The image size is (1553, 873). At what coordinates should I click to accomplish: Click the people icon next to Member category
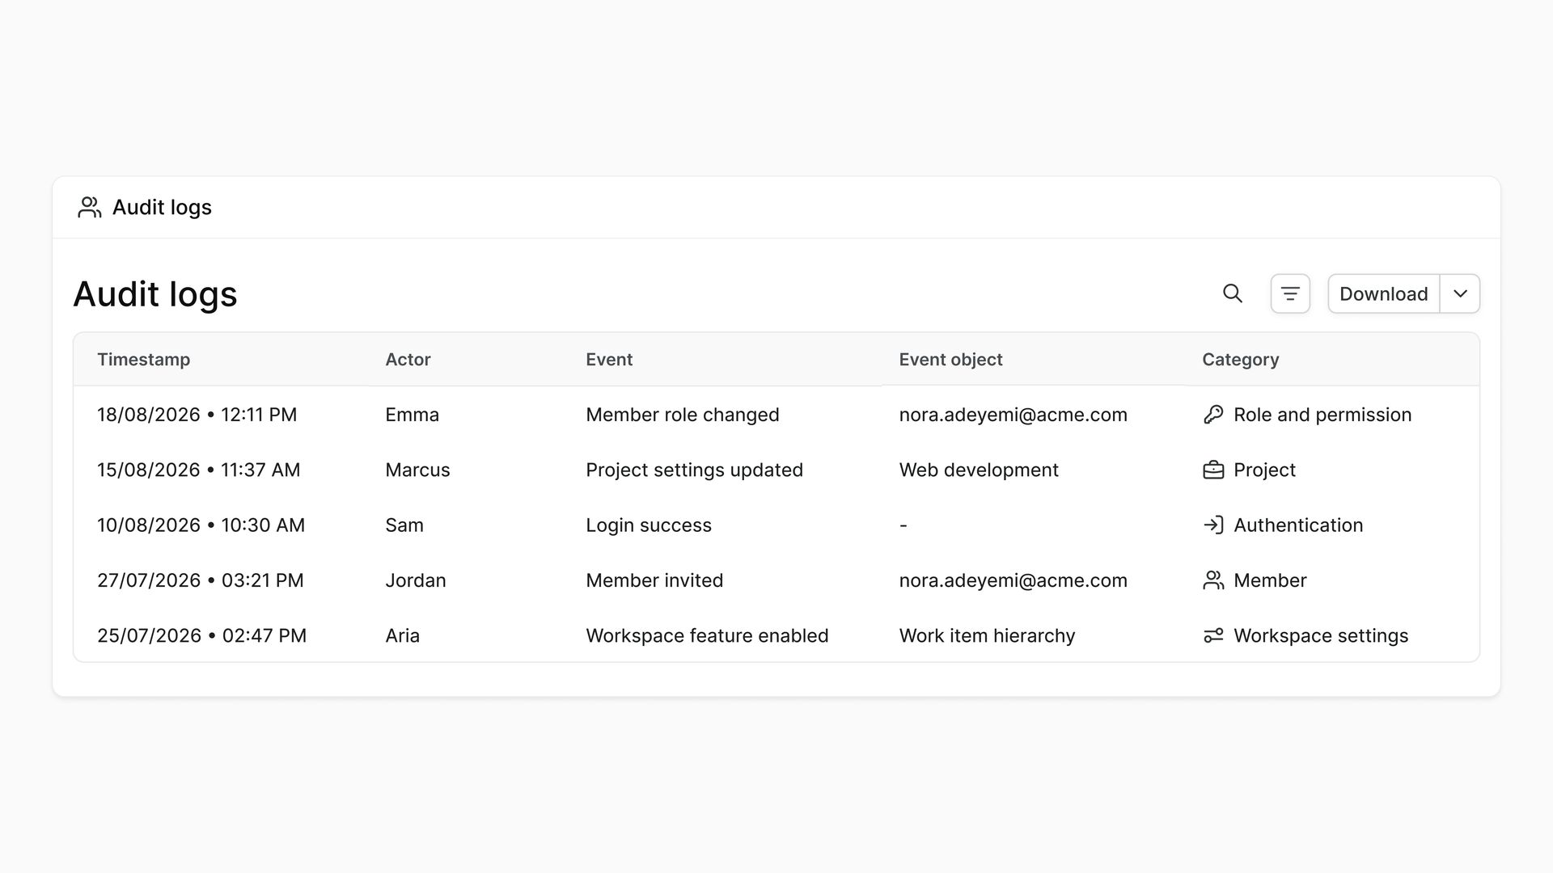click(x=1213, y=580)
